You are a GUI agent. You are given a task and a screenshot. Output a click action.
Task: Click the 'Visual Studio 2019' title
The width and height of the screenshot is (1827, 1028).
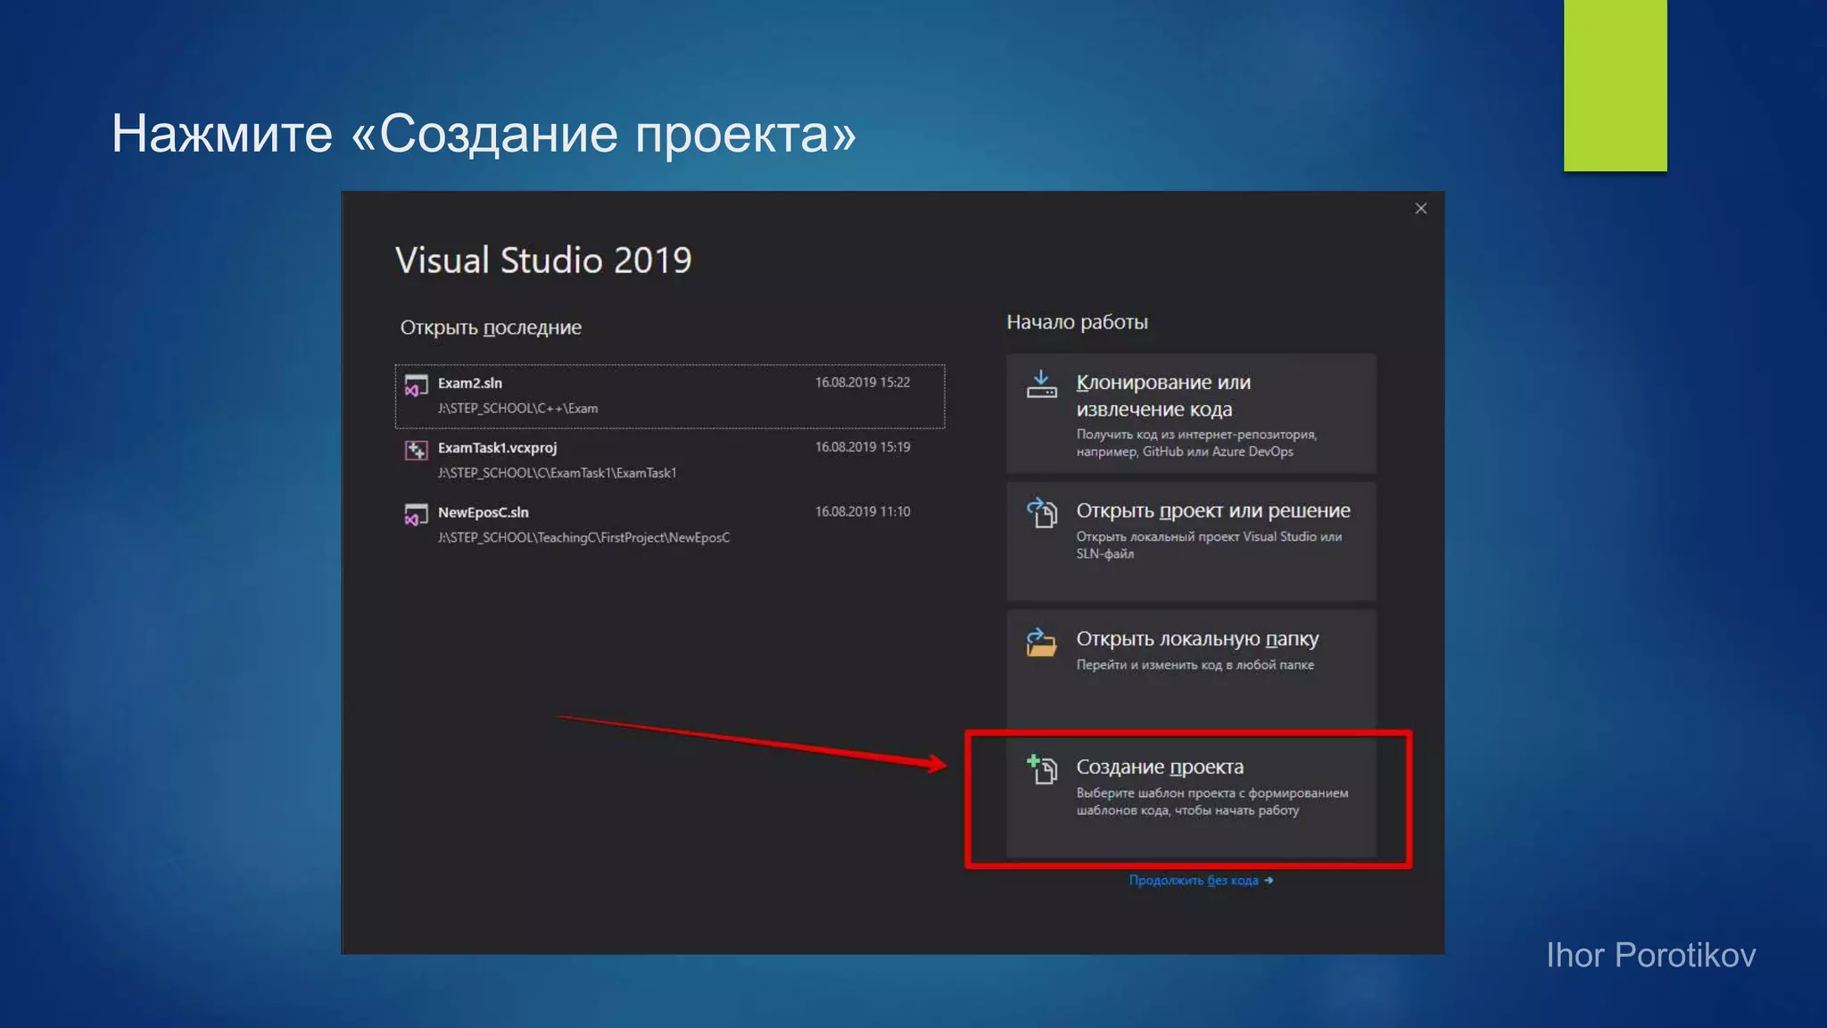pos(543,261)
